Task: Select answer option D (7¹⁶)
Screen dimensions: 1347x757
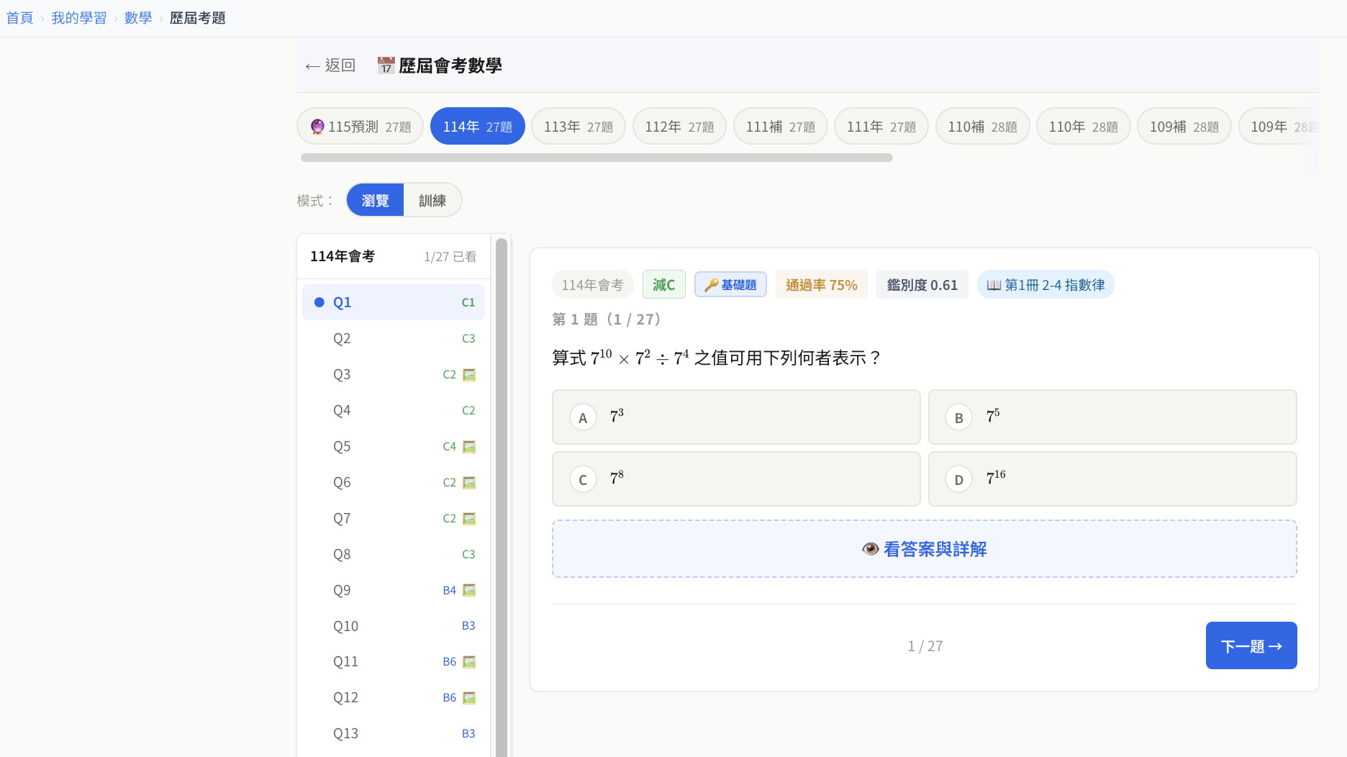Action: click(x=1112, y=479)
